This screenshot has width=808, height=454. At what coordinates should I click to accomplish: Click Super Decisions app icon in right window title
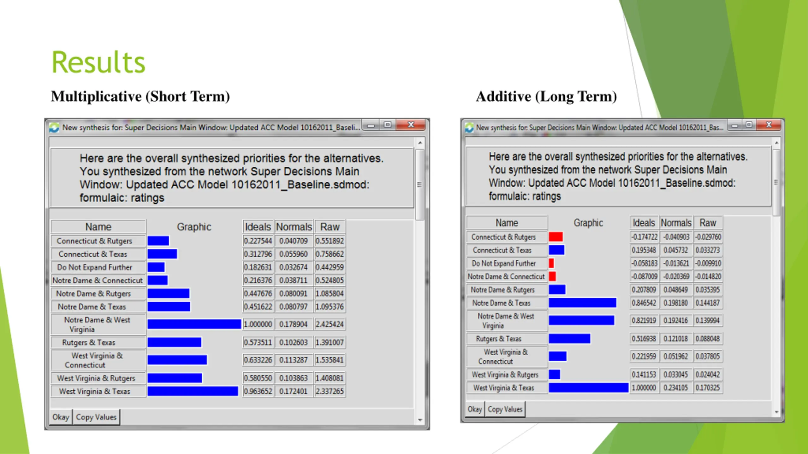click(x=469, y=127)
